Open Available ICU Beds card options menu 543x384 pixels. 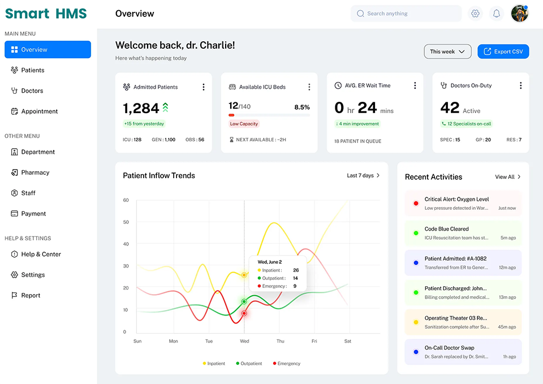[309, 87]
